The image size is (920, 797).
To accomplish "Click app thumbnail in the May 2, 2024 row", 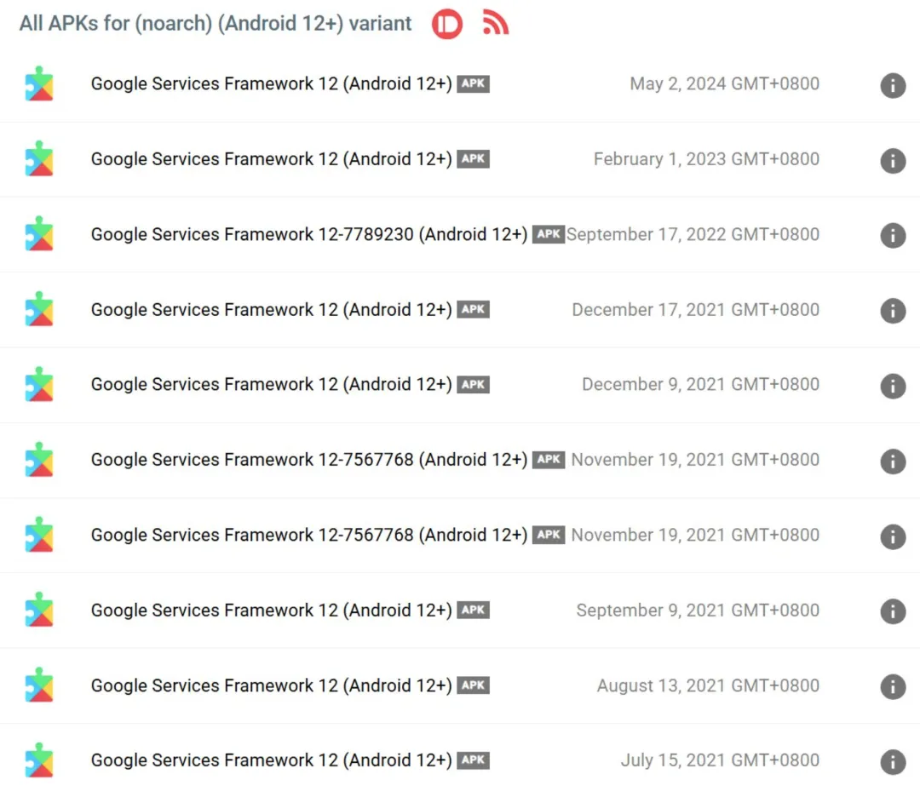I will point(39,84).
